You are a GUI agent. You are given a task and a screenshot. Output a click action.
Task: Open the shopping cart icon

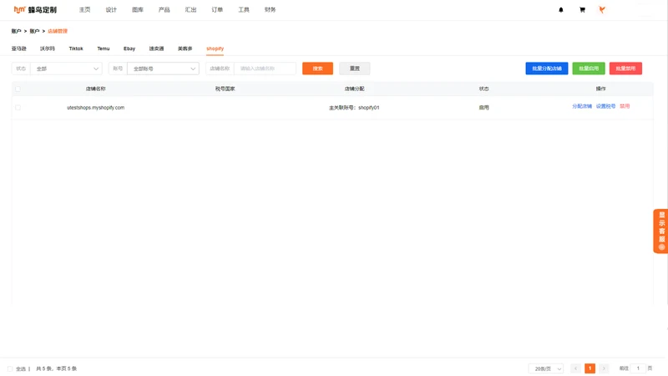click(582, 10)
